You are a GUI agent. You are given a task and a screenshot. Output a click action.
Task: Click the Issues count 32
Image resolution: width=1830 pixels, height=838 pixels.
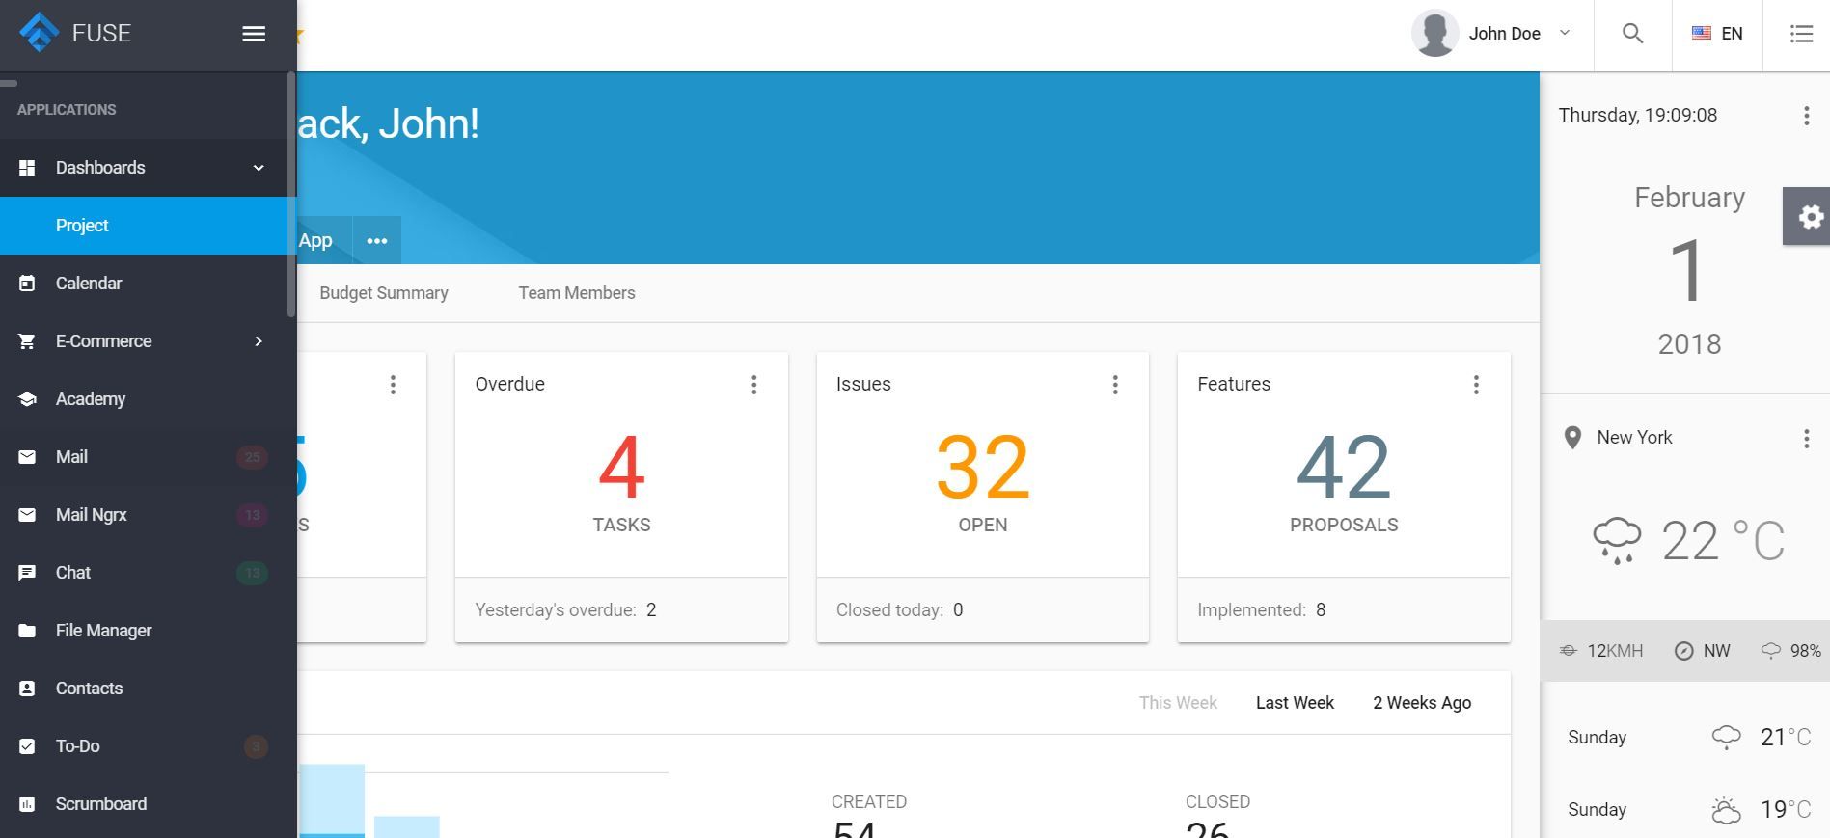point(983,467)
